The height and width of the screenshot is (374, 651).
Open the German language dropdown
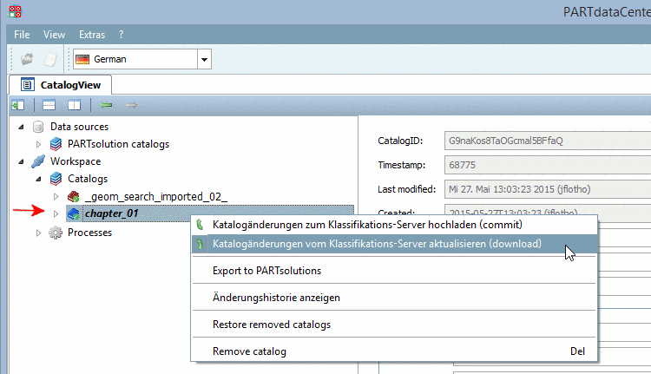click(x=204, y=60)
